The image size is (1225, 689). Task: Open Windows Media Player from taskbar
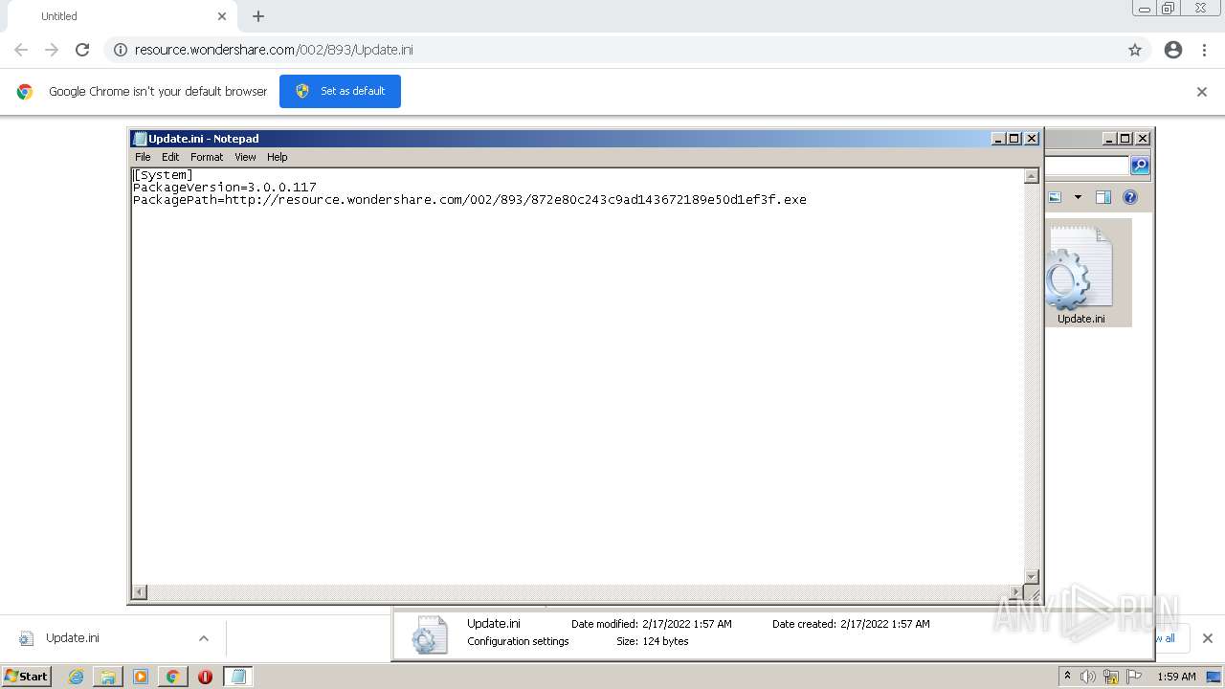[x=141, y=677]
